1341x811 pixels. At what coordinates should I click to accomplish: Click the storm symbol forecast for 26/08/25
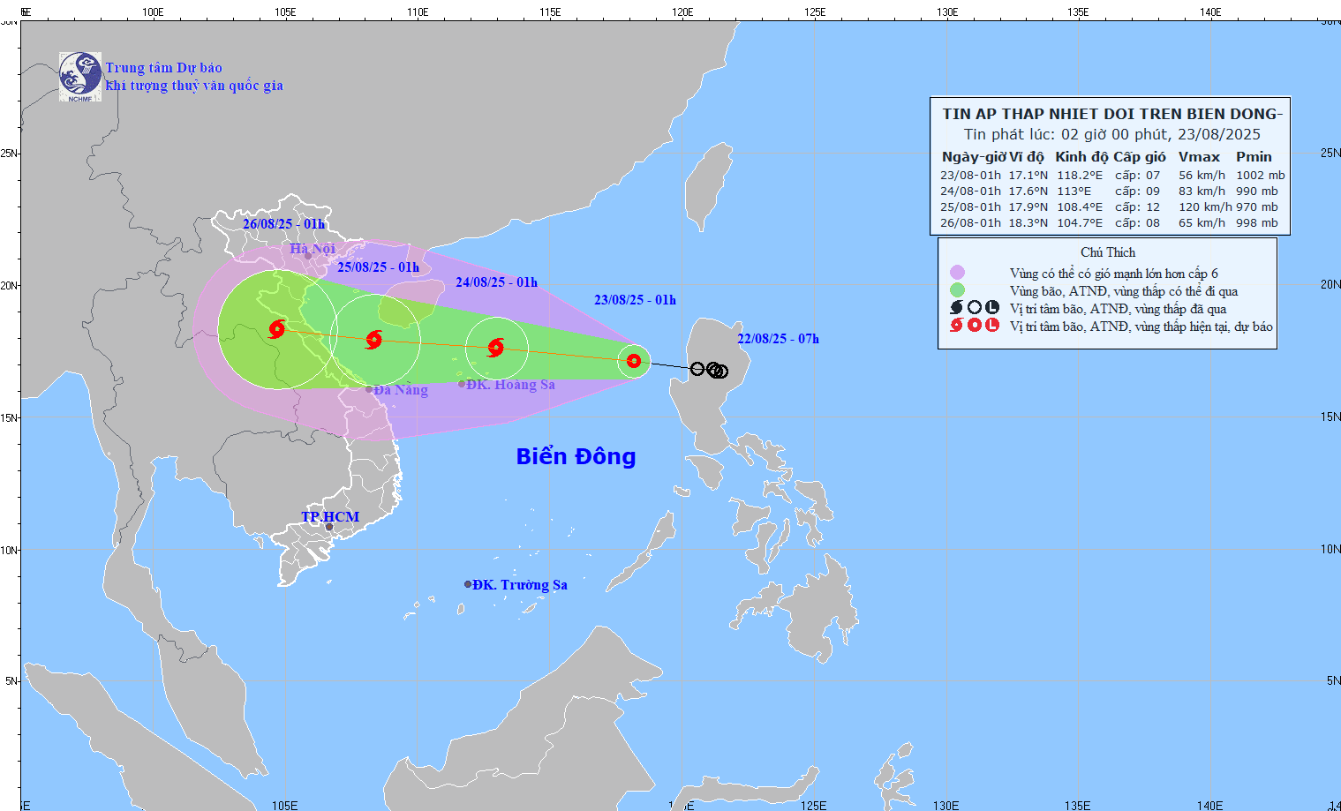click(277, 329)
